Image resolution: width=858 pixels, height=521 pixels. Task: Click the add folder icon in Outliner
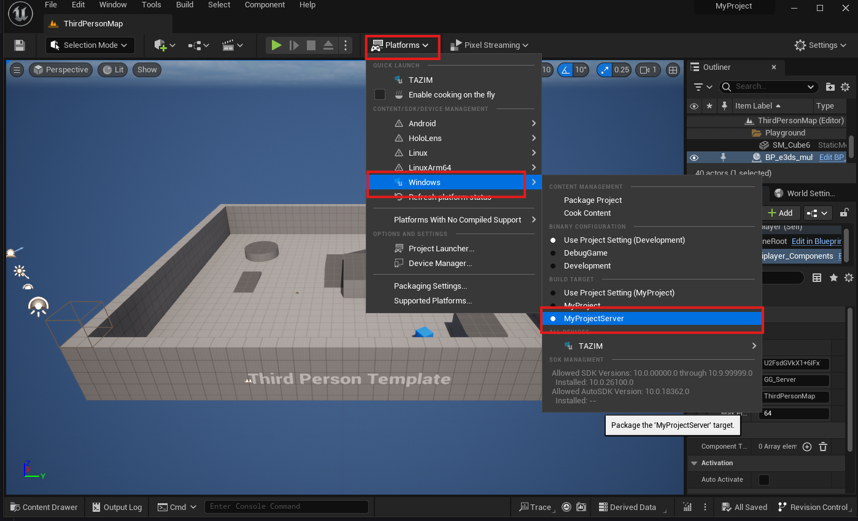(830, 87)
